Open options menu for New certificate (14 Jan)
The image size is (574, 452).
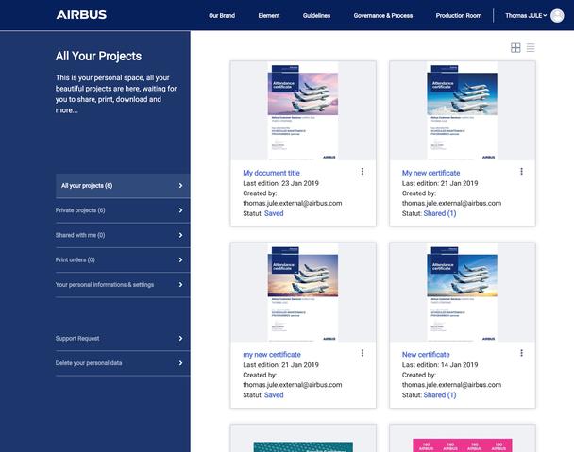pos(522,353)
